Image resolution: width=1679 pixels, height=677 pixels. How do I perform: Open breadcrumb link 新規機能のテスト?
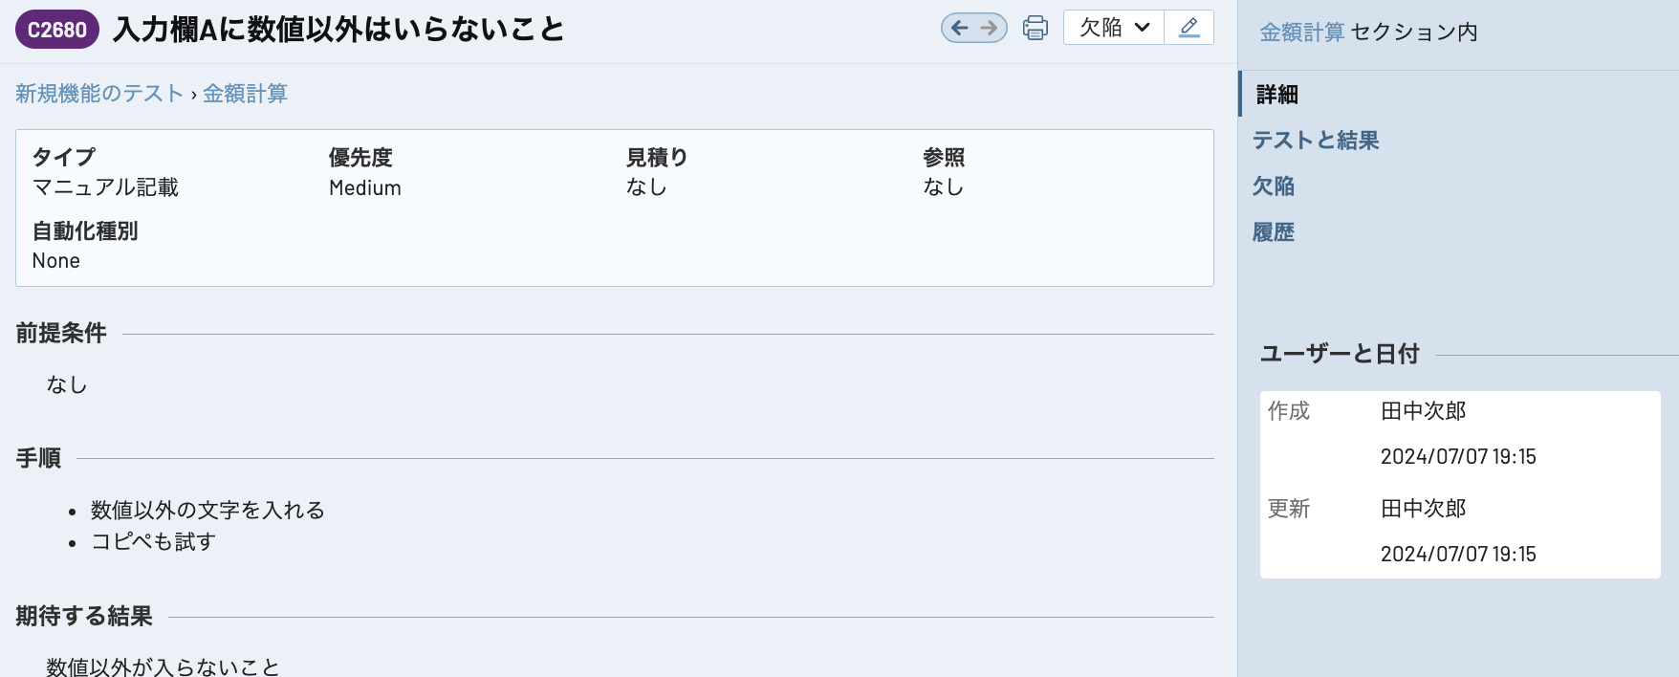click(x=98, y=93)
